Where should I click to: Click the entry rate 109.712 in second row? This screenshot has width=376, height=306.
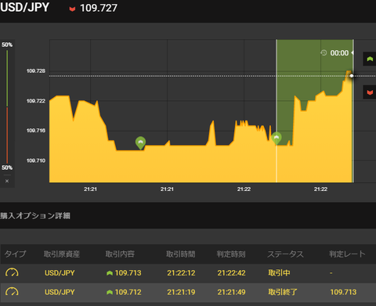[x=128, y=292]
